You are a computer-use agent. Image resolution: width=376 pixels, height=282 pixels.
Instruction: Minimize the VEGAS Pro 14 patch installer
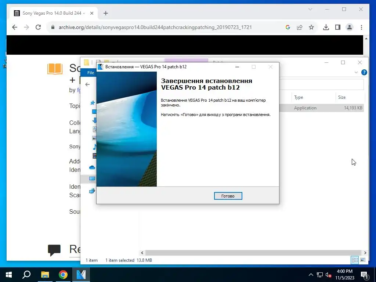click(x=237, y=67)
